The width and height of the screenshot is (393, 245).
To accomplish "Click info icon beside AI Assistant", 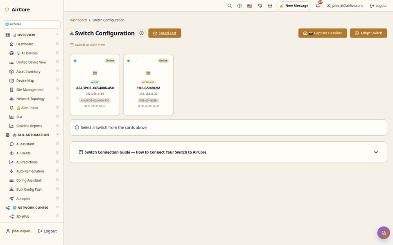I will tap(57, 143).
